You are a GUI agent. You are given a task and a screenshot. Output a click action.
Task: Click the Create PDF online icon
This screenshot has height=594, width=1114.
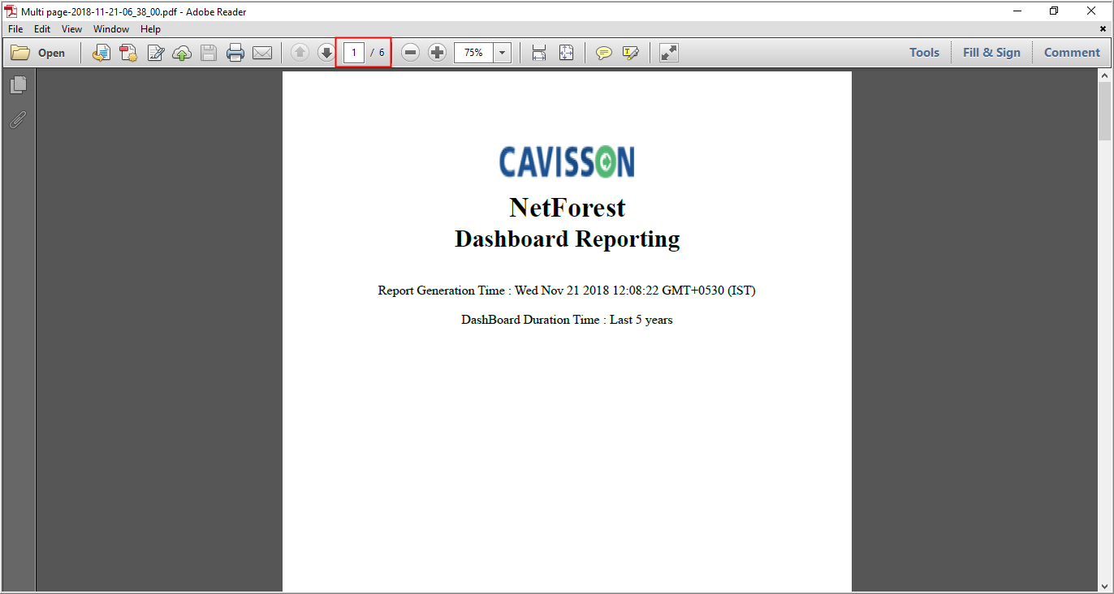pos(128,53)
